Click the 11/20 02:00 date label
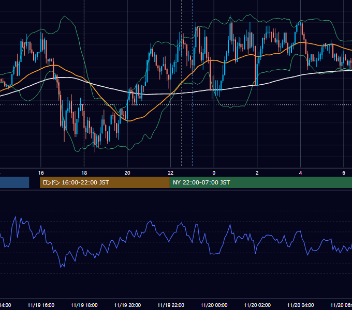Viewport: 352px width, 310px height. pos(257,305)
